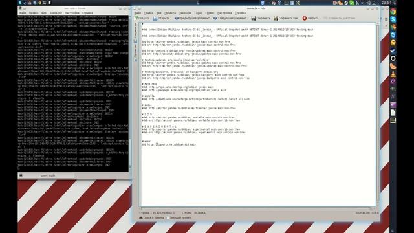
Task: Click the greyed Отменить действие (Undo) button
Action: click(339, 18)
